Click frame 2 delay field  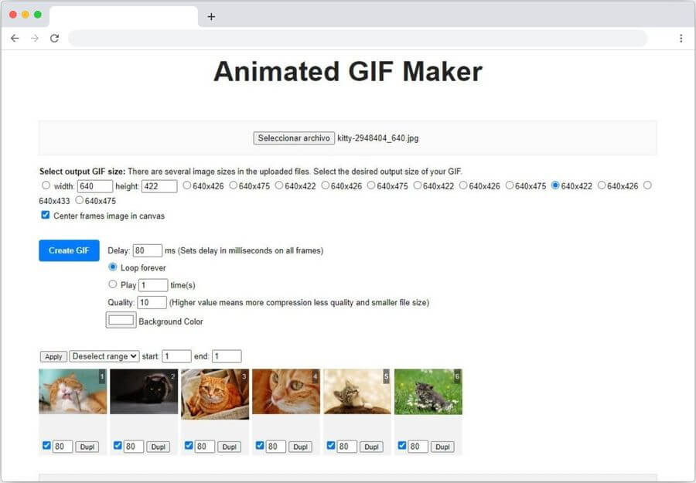pos(134,447)
